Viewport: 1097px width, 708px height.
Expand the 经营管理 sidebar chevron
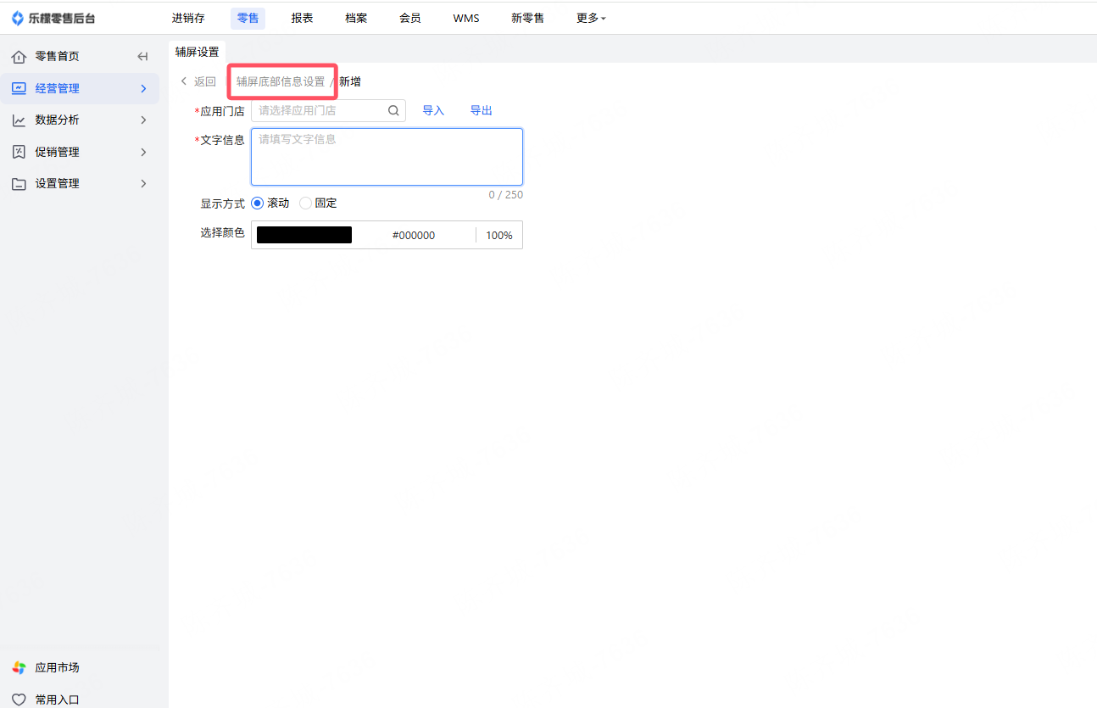[143, 88]
